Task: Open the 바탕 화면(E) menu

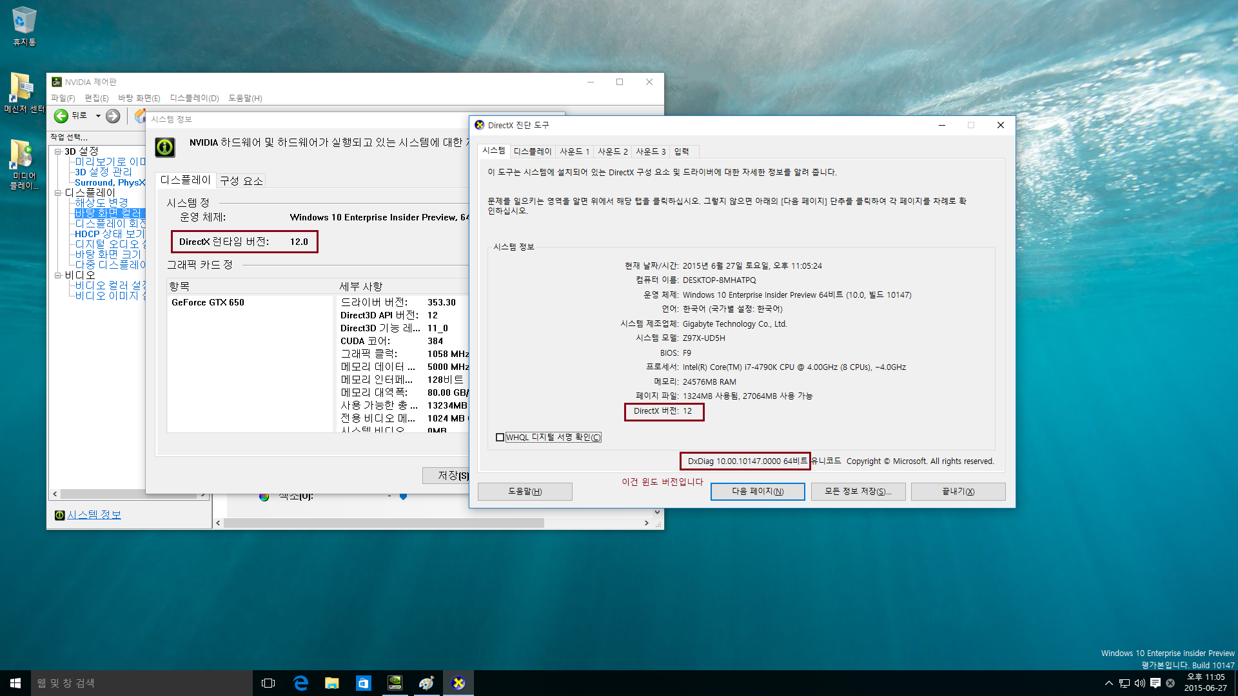Action: pos(139,98)
